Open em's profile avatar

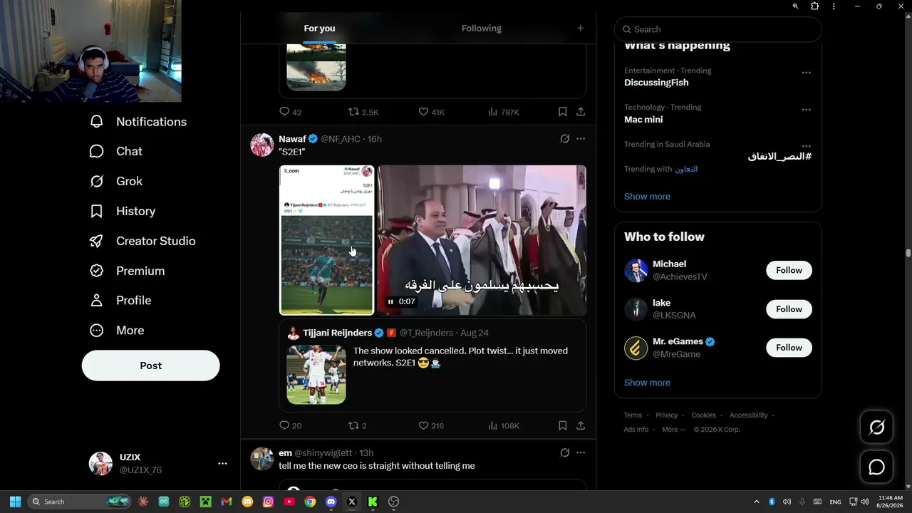pos(262,459)
